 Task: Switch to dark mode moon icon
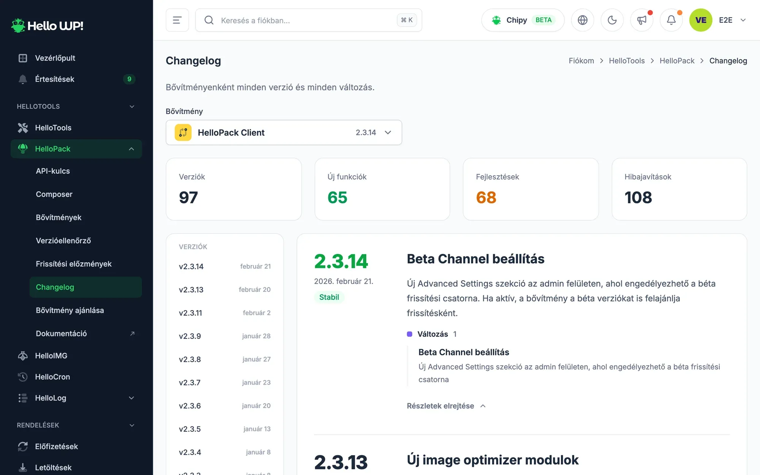[x=612, y=20]
